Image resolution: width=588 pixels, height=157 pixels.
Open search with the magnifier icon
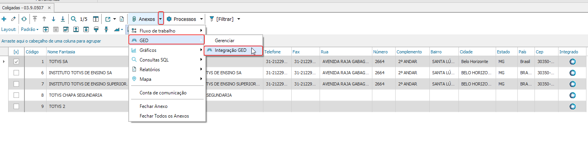[x=74, y=19]
